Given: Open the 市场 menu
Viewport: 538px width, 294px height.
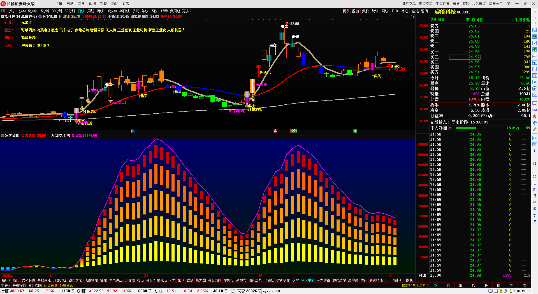Looking at the screenshot, I should 70,4.
